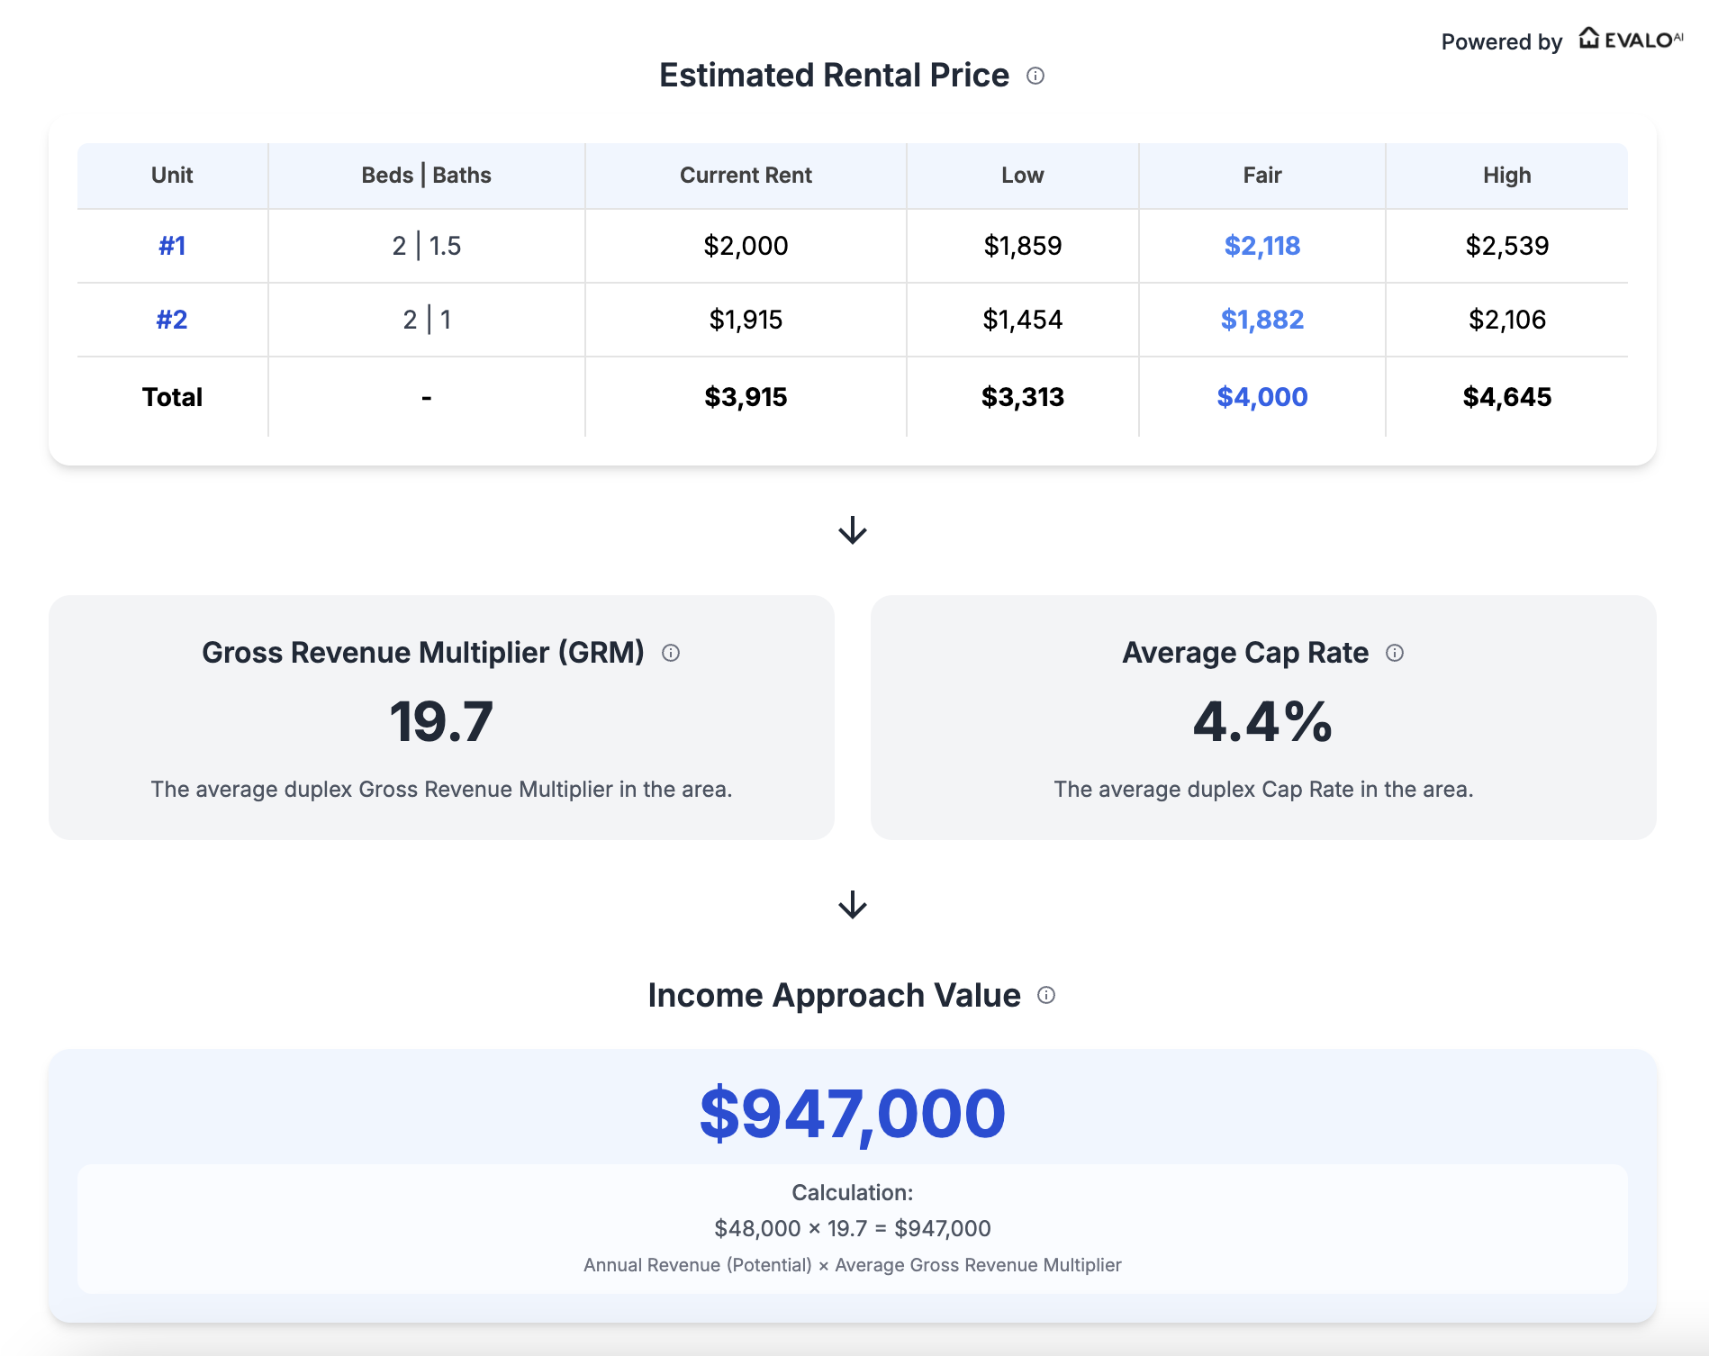
Task: Select the Evalo house logo
Action: click(x=1590, y=38)
